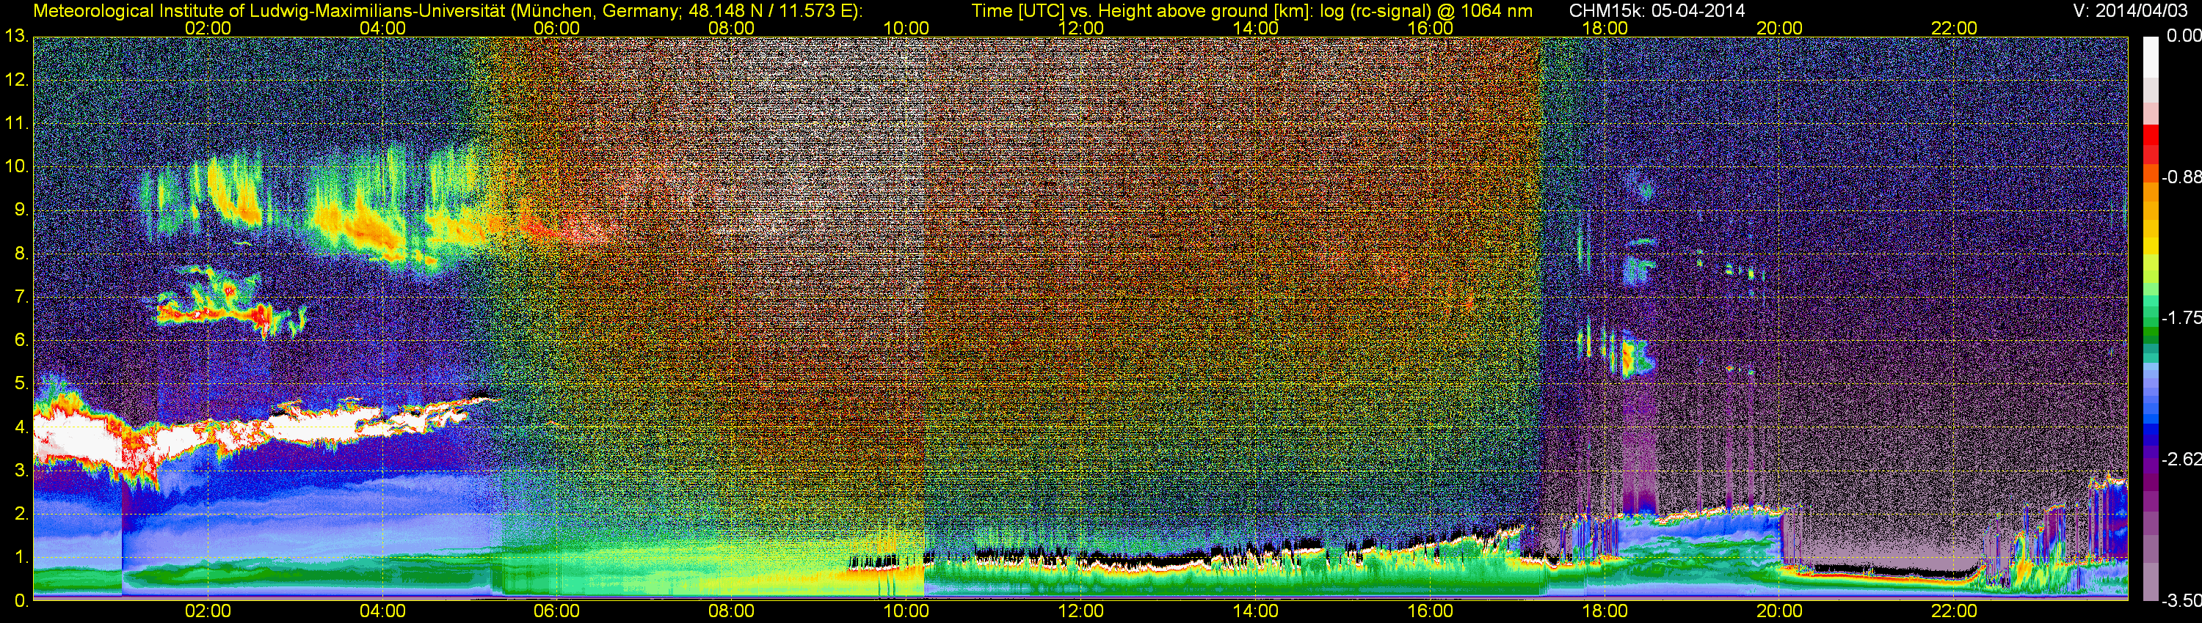Select the 9 km height axis label

pyautogui.click(x=21, y=210)
